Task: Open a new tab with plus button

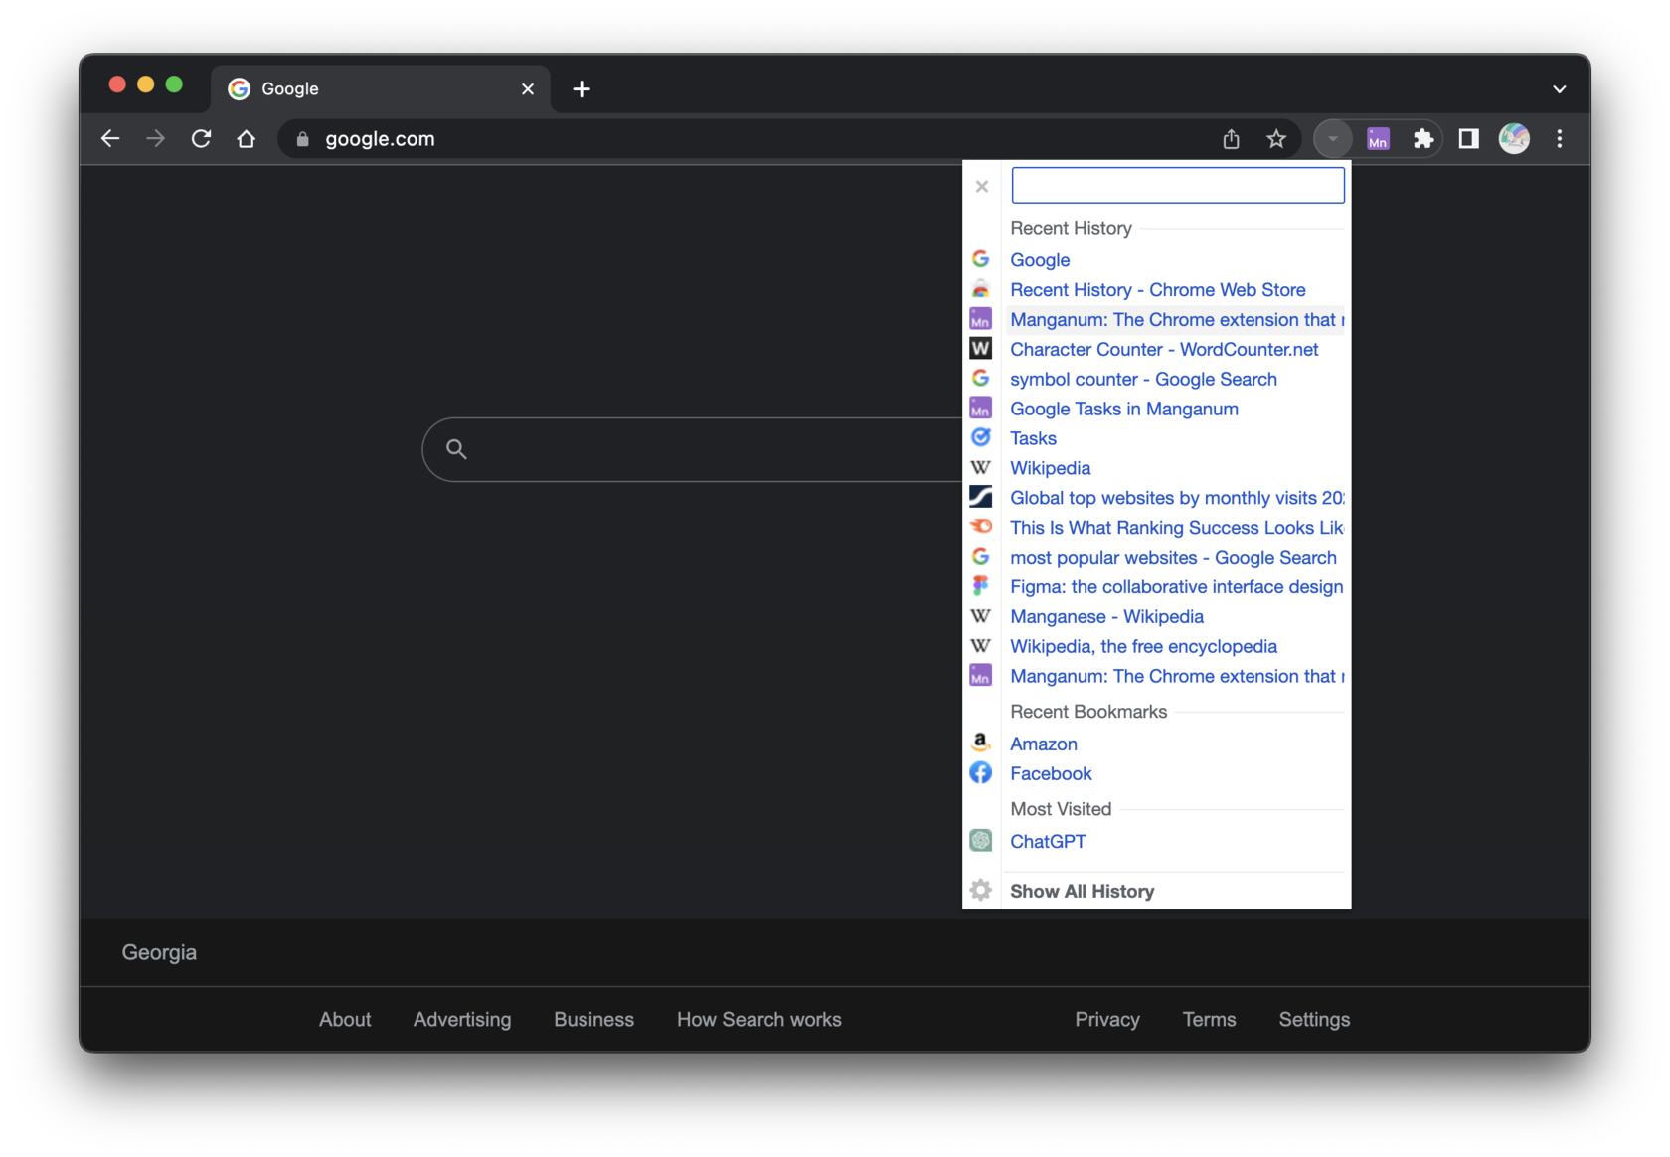Action: click(582, 89)
